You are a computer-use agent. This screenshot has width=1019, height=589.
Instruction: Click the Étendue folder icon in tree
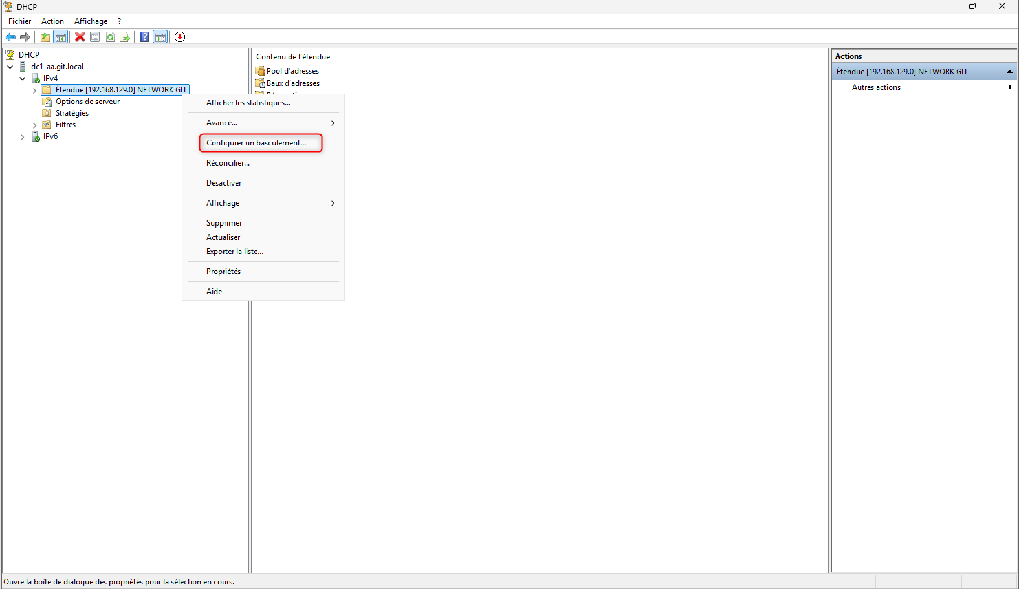[47, 90]
